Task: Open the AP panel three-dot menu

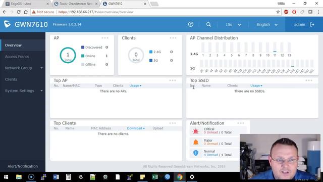Action: coord(105,38)
